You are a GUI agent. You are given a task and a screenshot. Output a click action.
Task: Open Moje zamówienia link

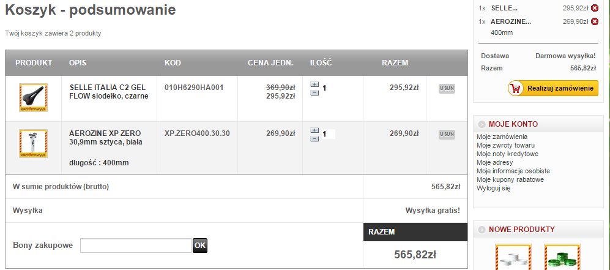coord(502,137)
